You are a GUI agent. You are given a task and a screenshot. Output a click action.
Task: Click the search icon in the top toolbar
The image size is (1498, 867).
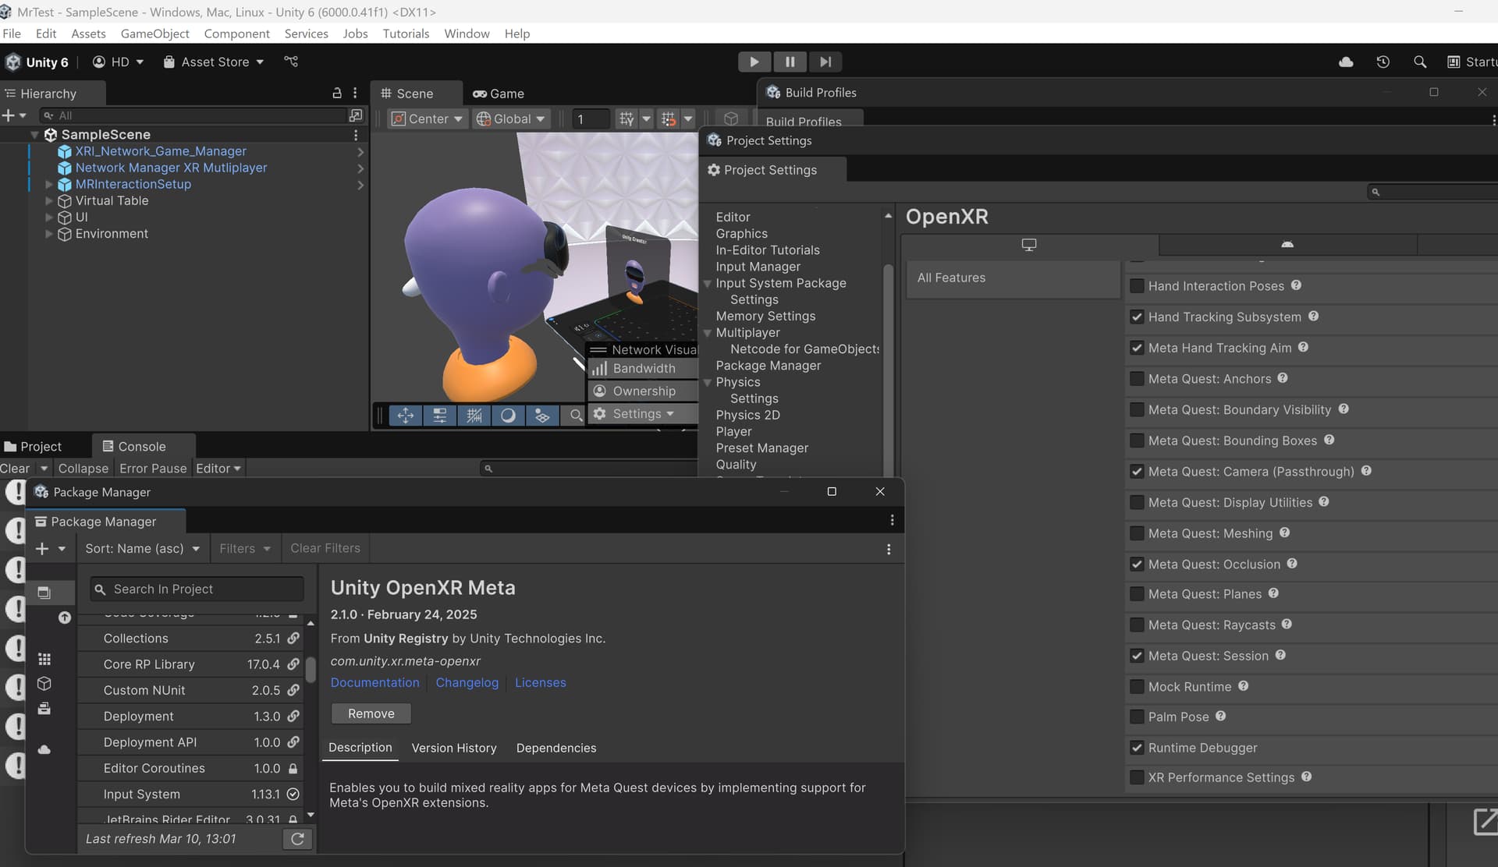(1419, 62)
